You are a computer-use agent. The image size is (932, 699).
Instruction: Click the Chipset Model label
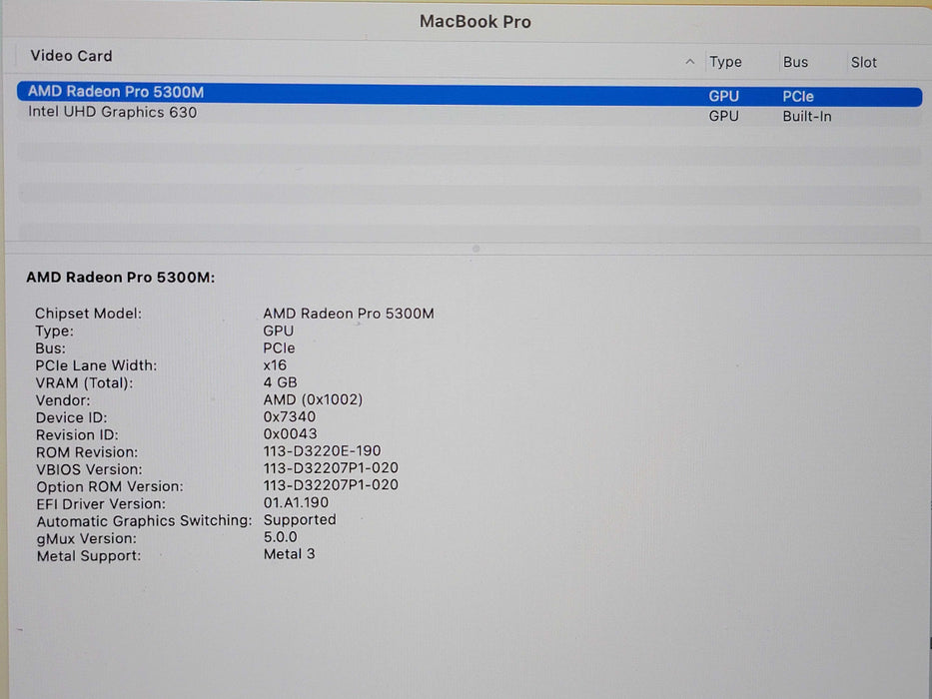point(89,314)
